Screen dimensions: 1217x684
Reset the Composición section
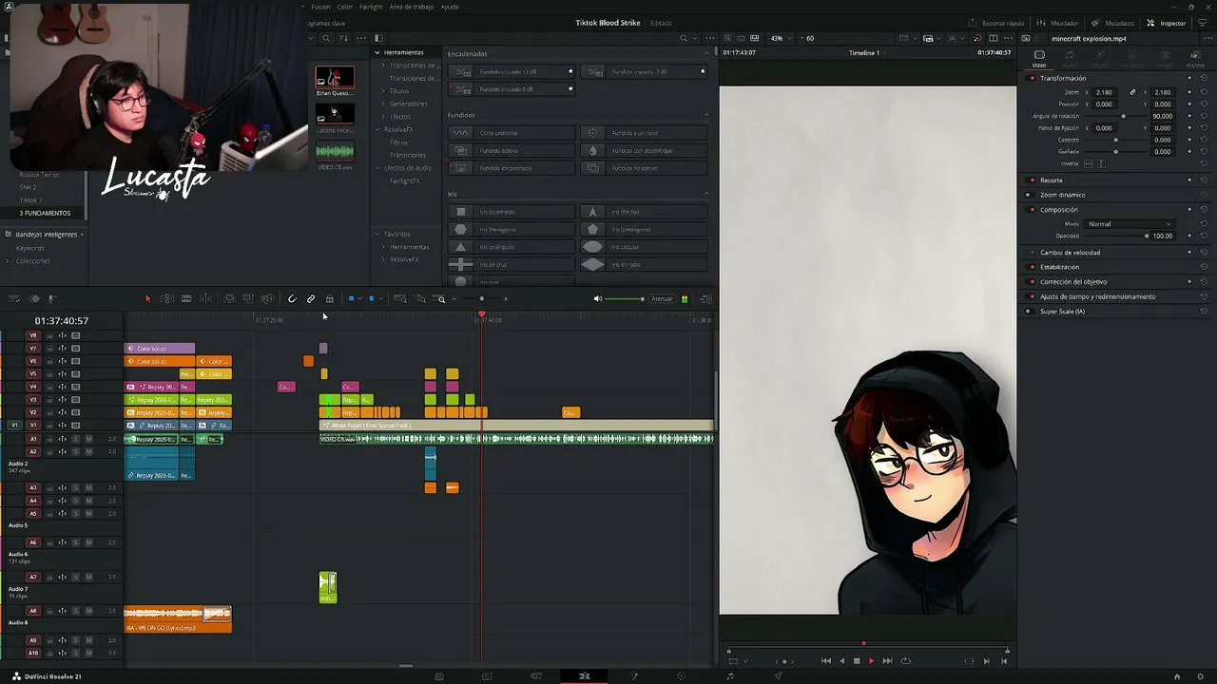(x=1204, y=210)
